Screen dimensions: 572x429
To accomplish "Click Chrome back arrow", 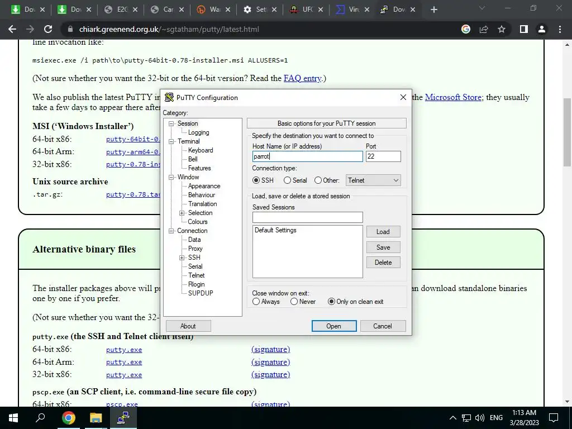I will click(x=12, y=29).
